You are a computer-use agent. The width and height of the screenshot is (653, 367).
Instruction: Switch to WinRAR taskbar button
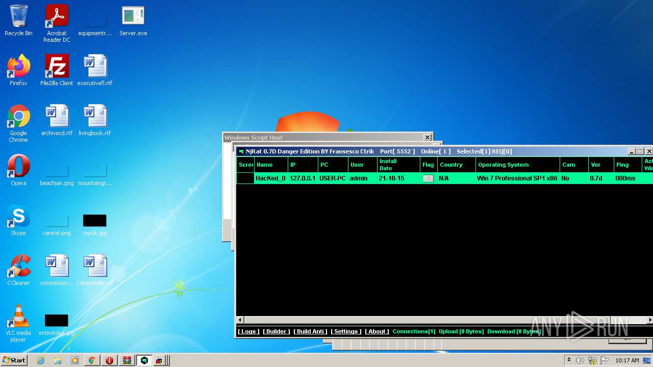tap(127, 360)
